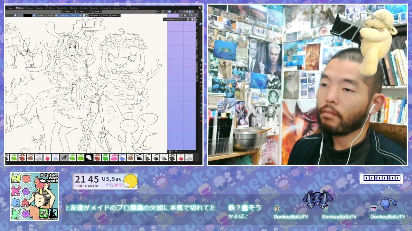Open the Scripting workspace tab
This screenshot has width=412, height=231.
pyautogui.click(x=133, y=8)
